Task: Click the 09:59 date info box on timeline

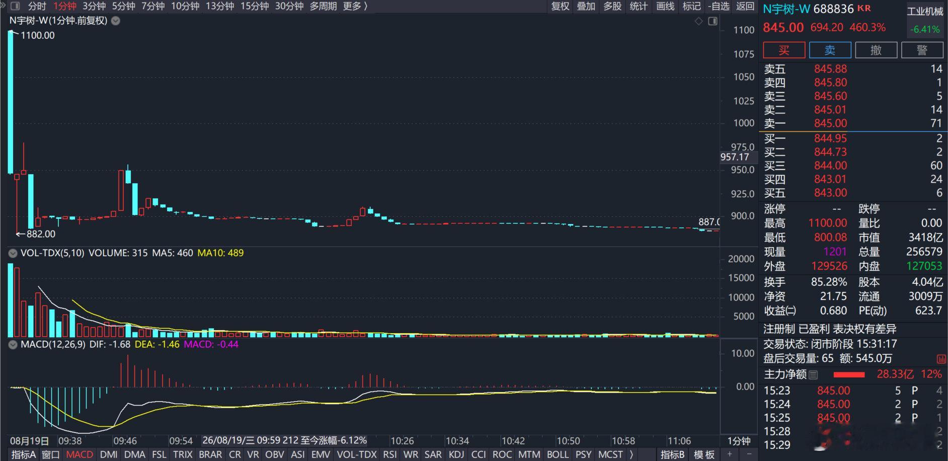Action: [285, 441]
